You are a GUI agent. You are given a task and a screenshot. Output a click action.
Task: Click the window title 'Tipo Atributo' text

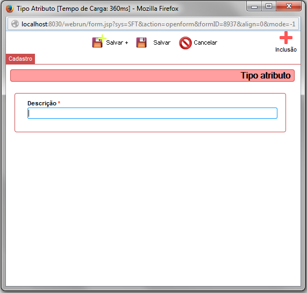(x=36, y=9)
